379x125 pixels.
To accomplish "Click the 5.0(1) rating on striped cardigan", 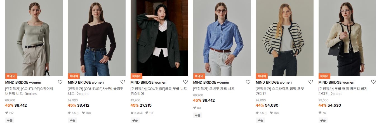I will [262, 113].
